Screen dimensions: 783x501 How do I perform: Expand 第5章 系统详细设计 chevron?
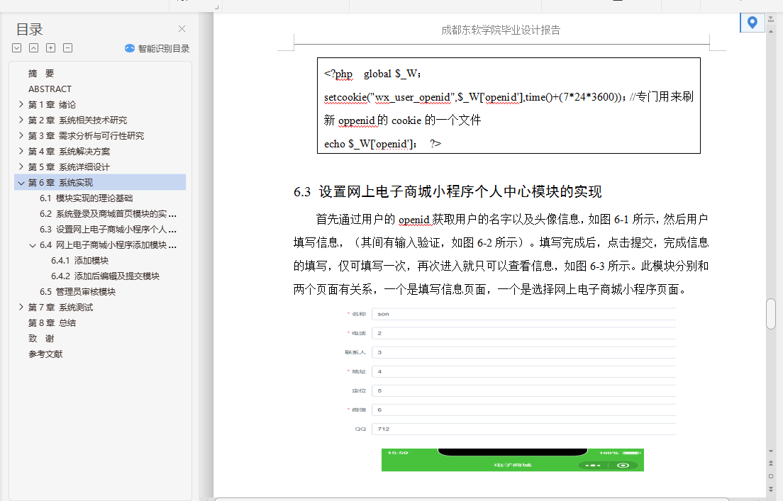(21, 166)
